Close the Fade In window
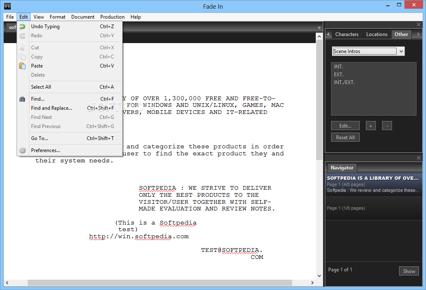This screenshot has width=426, height=290. pos(414,5)
